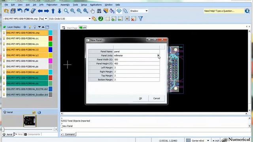
Task: Click the measure ruler icon
Action: click(106, 11)
